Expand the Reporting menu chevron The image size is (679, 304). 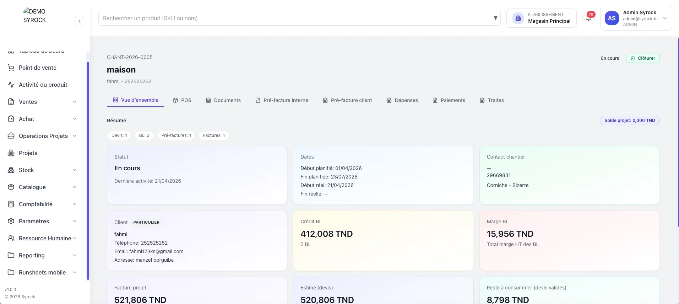point(75,255)
